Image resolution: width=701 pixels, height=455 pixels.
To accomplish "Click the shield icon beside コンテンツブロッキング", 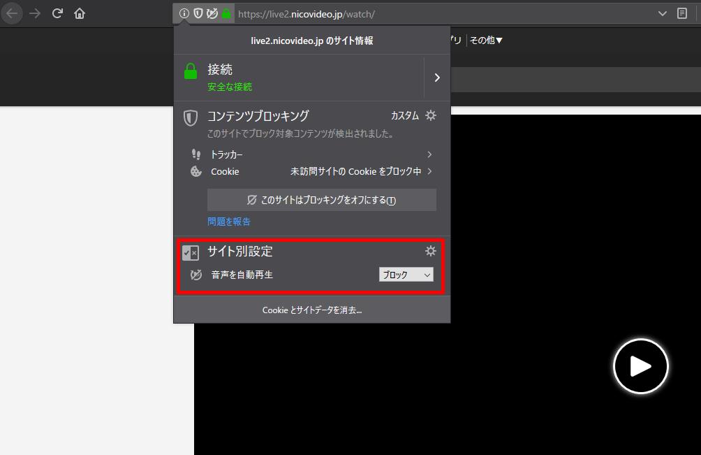I will 191,118.
